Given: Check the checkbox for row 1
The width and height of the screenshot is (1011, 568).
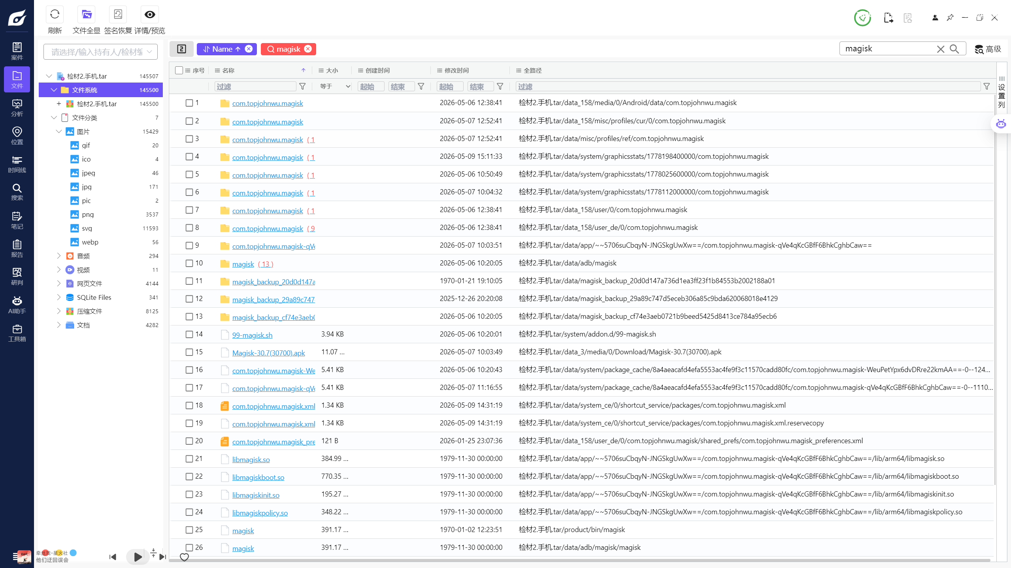Looking at the screenshot, I should click(x=189, y=103).
